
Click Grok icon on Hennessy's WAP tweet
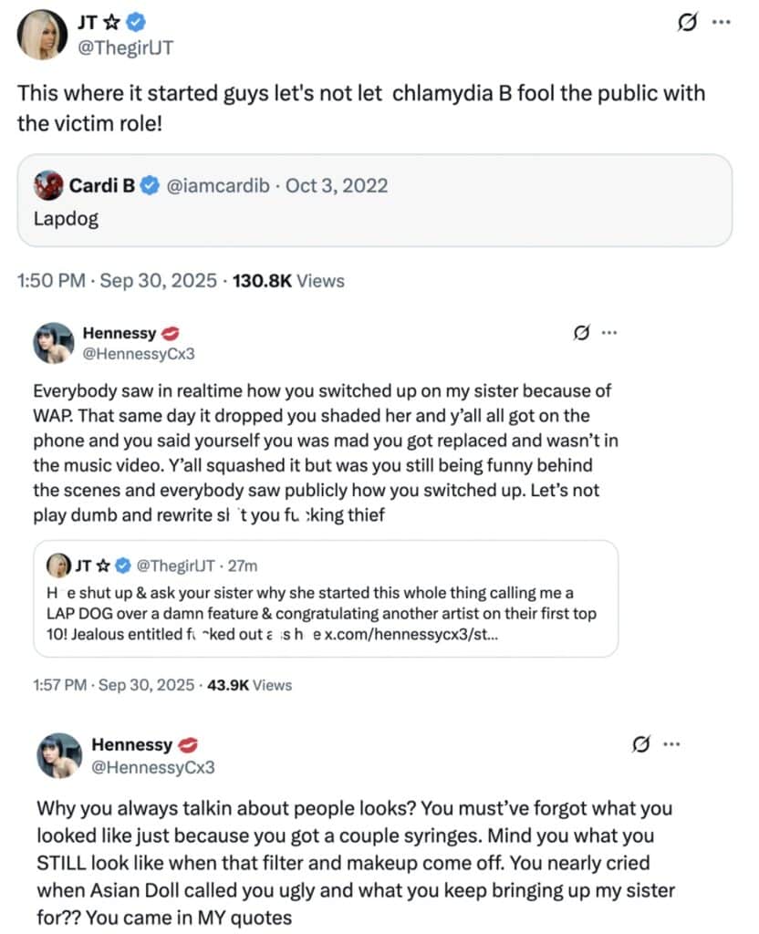tap(579, 332)
